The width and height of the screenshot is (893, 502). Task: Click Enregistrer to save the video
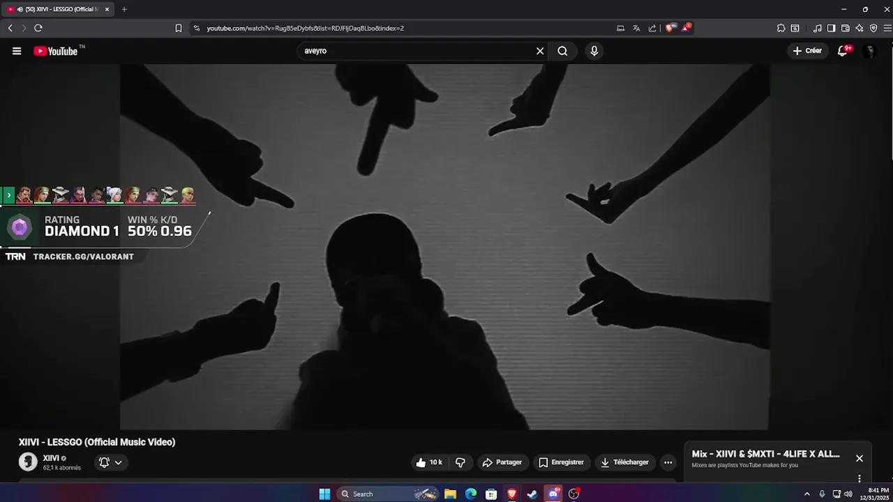(x=561, y=462)
